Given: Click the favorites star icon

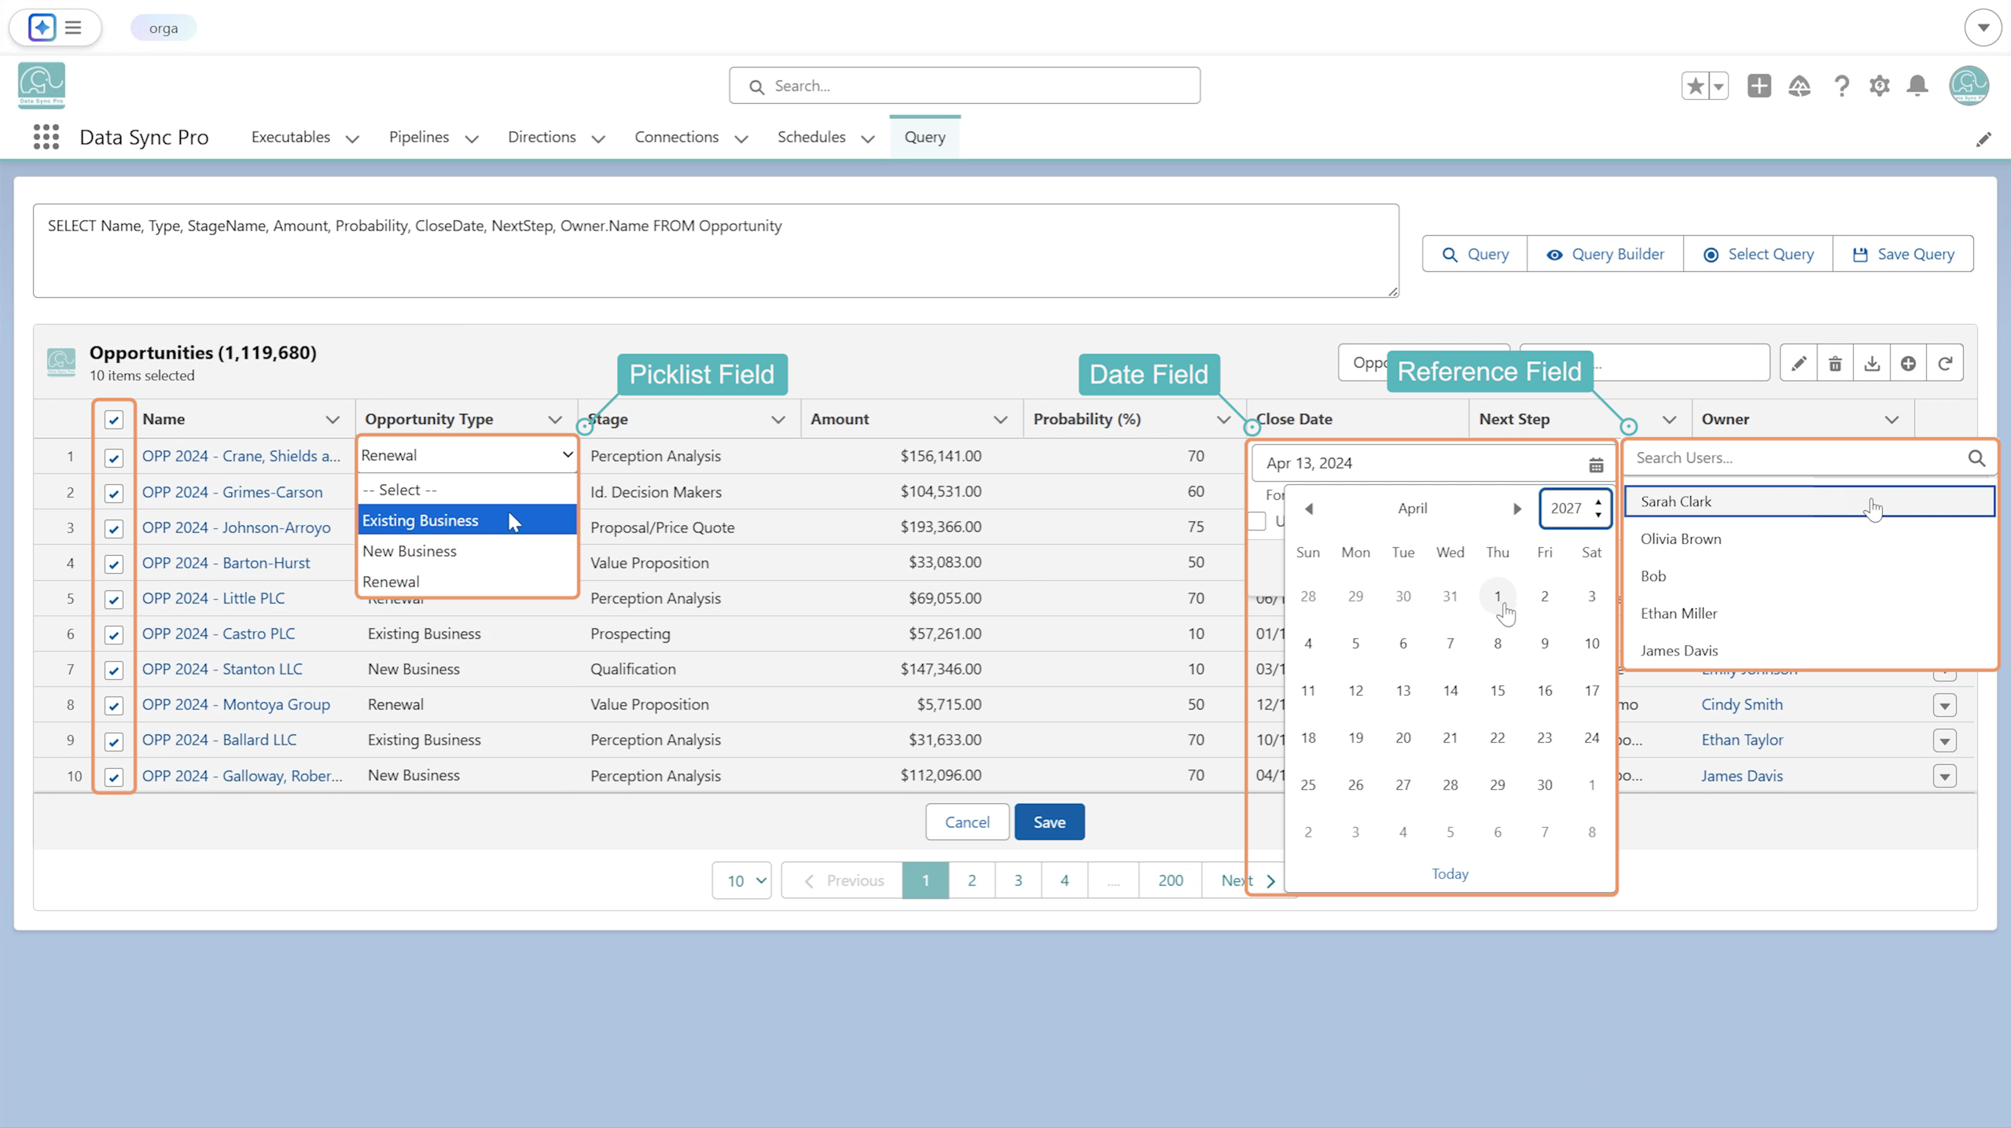Looking at the screenshot, I should point(1695,86).
